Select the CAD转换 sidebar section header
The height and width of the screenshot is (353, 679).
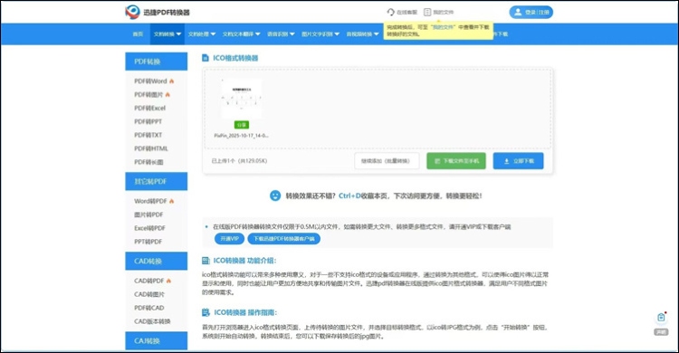(157, 262)
